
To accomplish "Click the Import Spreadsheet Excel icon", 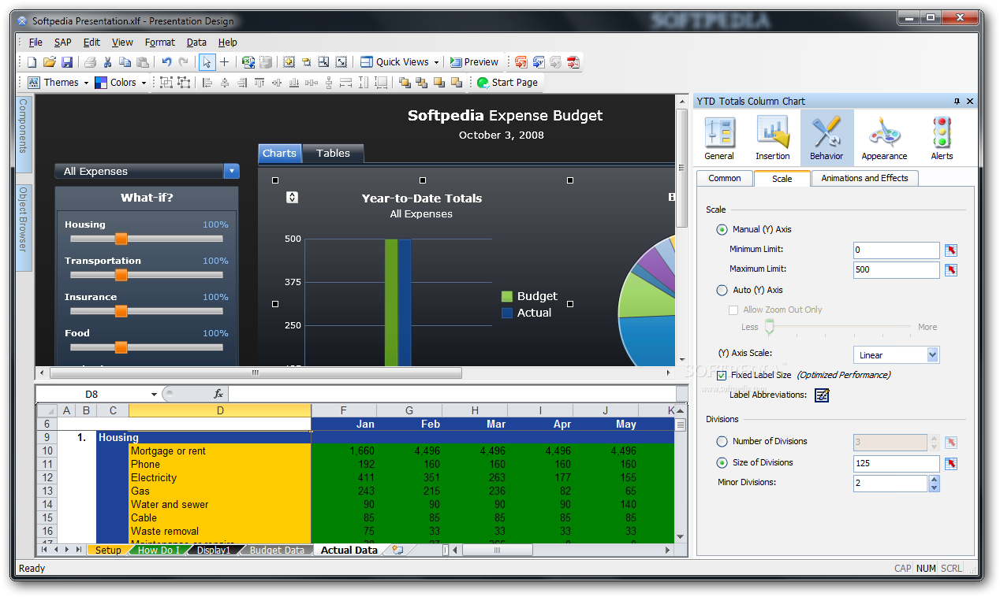I will click(x=248, y=62).
